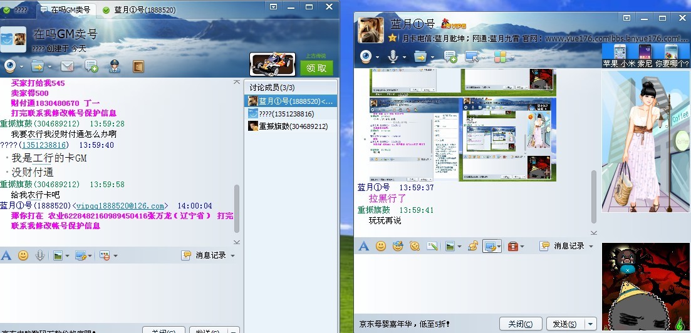Click scroll-to-bottom chevron in discussion chat
The height and width of the screenshot is (333, 691).
click(x=237, y=242)
